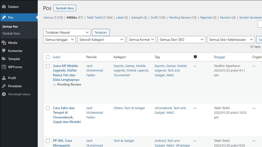Click author Javit Muhammad Fadlan in Juara M1 row
This screenshot has height=147, width=262.
pos(94,70)
